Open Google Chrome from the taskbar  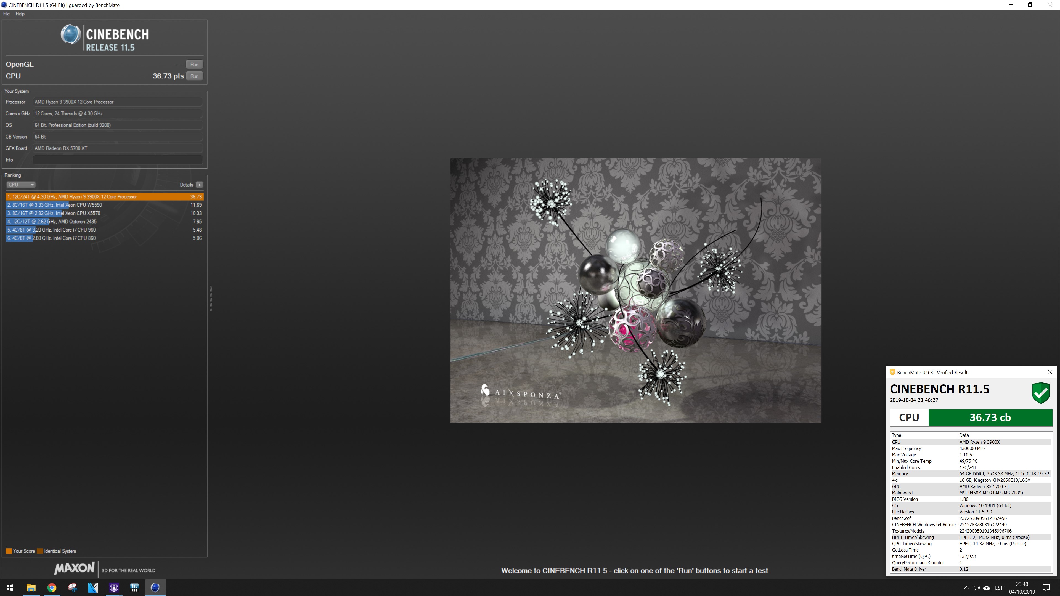tap(52, 588)
